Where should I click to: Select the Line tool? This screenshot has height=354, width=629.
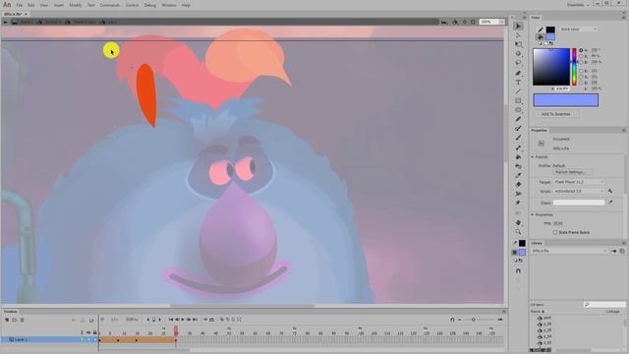(x=518, y=91)
